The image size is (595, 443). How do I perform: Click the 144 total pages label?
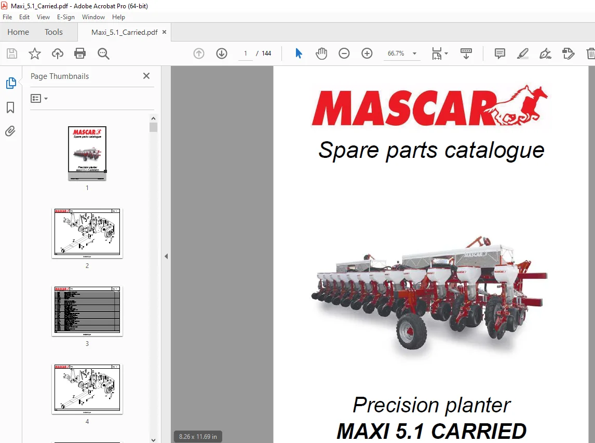pos(266,53)
